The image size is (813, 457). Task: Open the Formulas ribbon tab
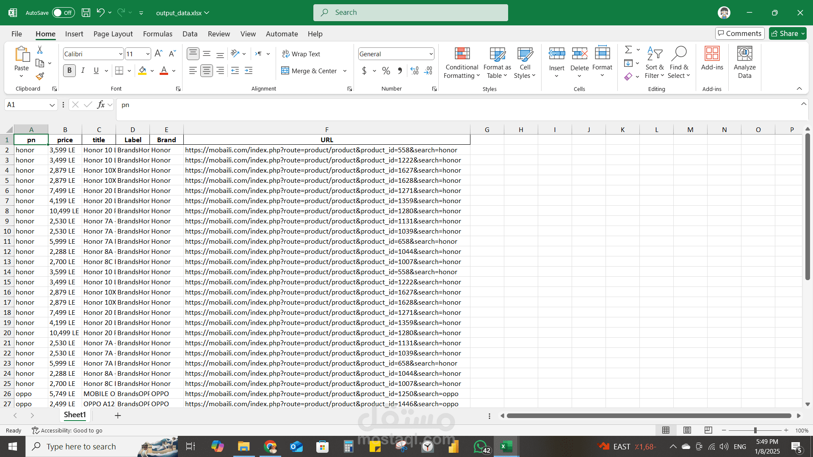click(158, 34)
